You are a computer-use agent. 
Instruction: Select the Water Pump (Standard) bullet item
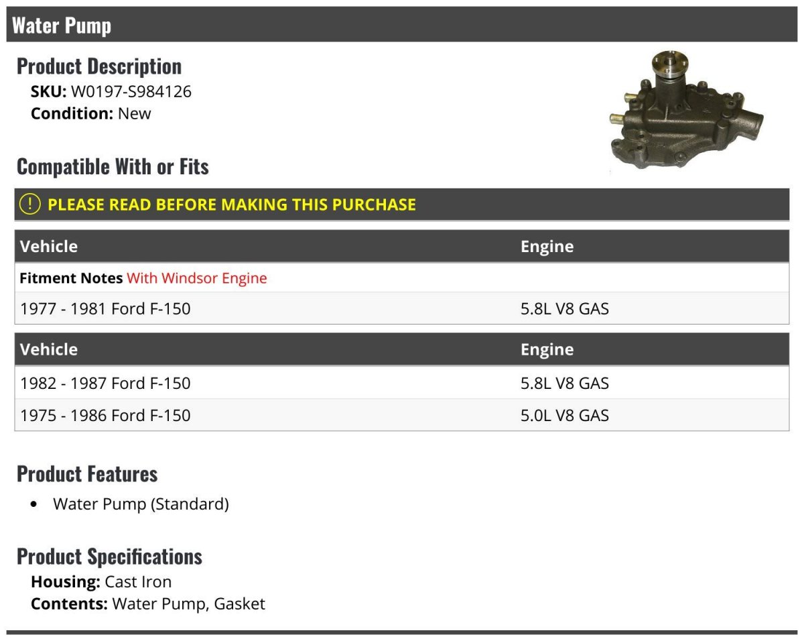pyautogui.click(x=141, y=504)
